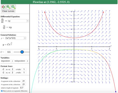Click the x-tick value field

[24, 69]
